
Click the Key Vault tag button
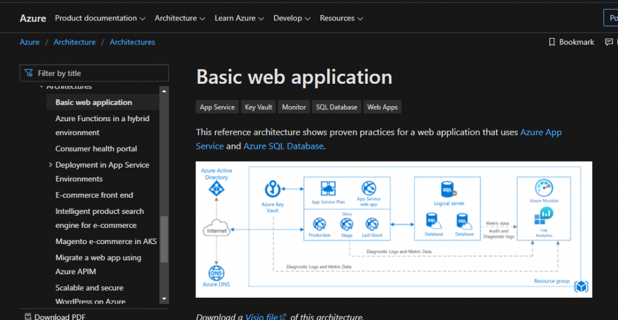coord(258,107)
